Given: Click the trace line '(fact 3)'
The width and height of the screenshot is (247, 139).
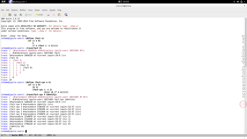Looking at the screenshot, I should (x=17, y=60).
